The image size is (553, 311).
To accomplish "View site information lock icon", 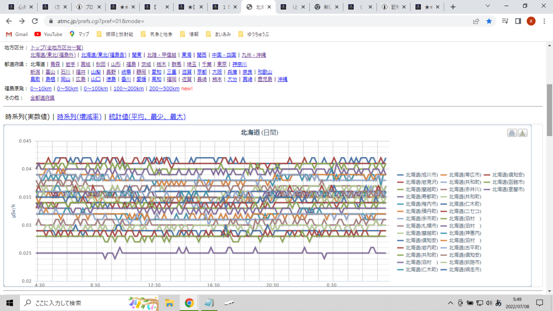I will click(x=51, y=21).
